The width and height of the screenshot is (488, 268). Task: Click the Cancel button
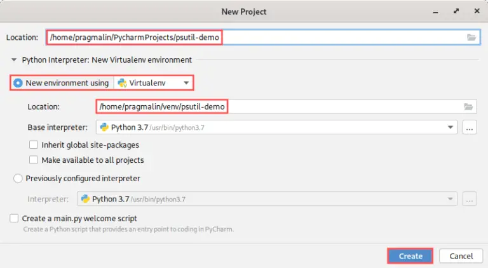click(461, 256)
